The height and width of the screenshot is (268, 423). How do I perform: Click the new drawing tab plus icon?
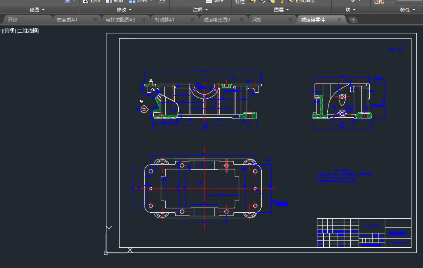(x=353, y=20)
